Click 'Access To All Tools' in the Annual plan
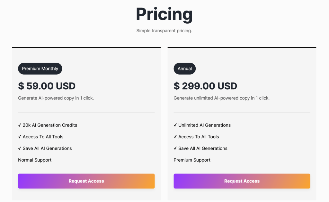This screenshot has height=202, width=329. pos(199,137)
